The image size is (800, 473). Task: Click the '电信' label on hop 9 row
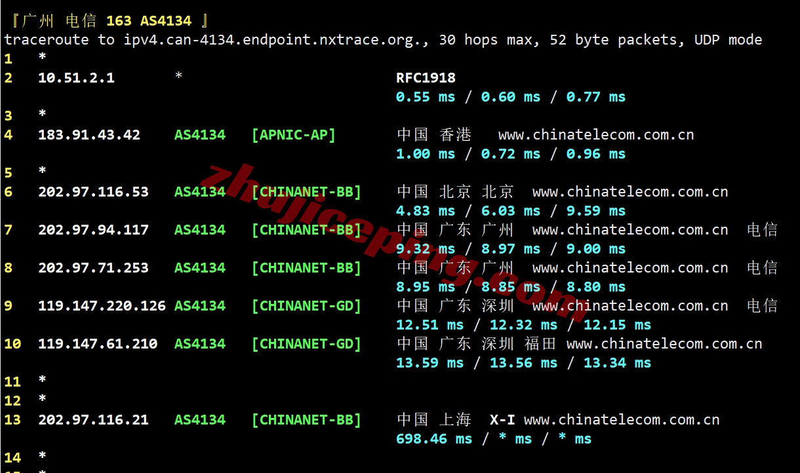click(x=762, y=306)
